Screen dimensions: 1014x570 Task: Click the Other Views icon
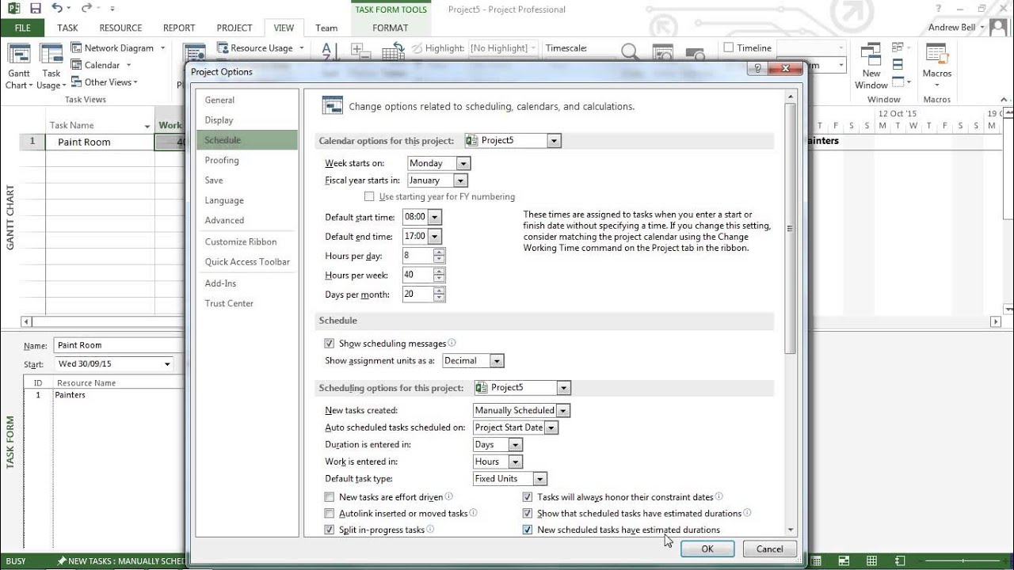[77, 82]
